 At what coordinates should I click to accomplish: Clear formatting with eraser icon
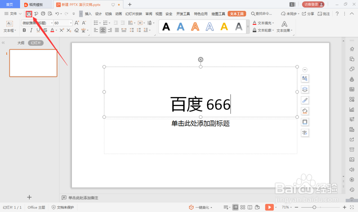click(x=77, y=30)
